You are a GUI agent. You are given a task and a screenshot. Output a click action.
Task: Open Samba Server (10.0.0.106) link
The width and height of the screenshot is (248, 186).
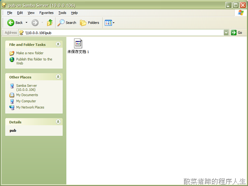27,88
